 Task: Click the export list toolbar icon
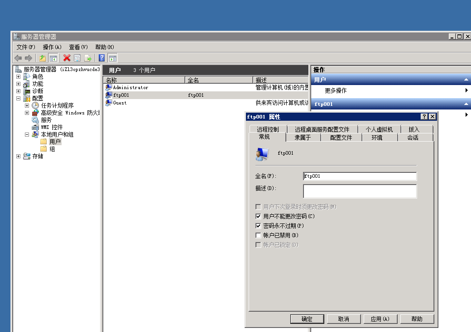coord(88,58)
